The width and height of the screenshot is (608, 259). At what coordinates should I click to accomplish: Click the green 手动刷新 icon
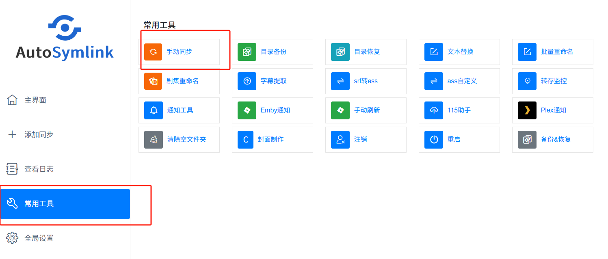pyautogui.click(x=340, y=110)
